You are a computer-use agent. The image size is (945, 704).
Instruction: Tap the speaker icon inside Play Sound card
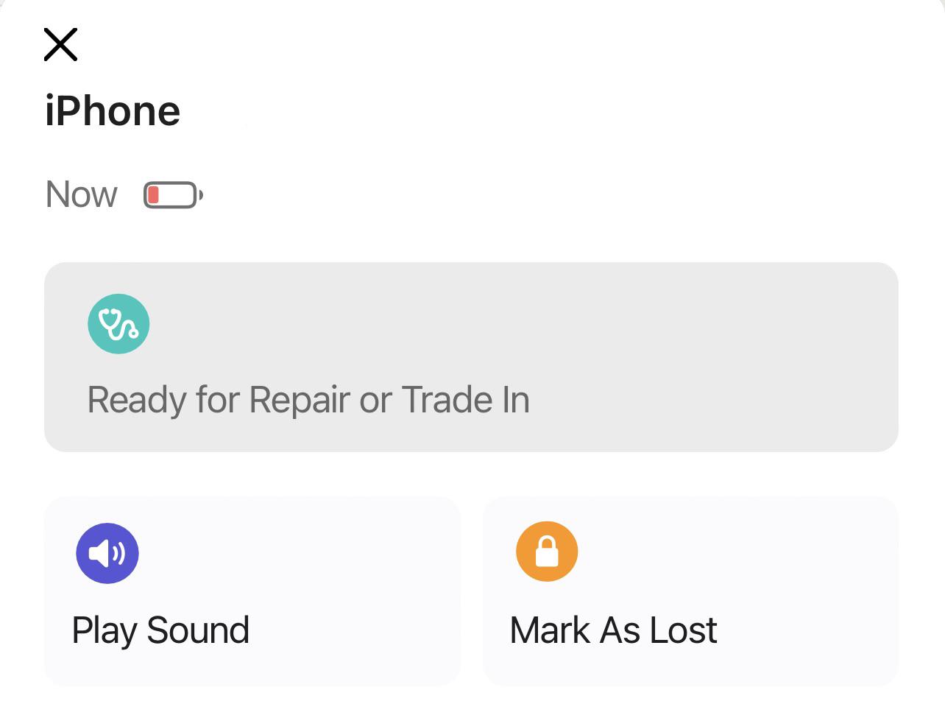(107, 553)
